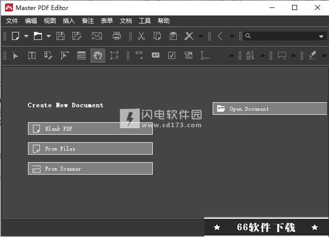Select the Edit Vector Object tool
The width and height of the screenshot is (329, 237).
pos(64,55)
